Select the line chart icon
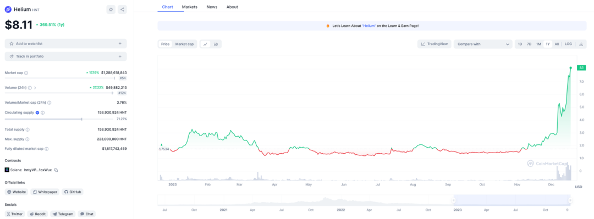Image resolution: width=594 pixels, height=219 pixels. tap(205, 44)
